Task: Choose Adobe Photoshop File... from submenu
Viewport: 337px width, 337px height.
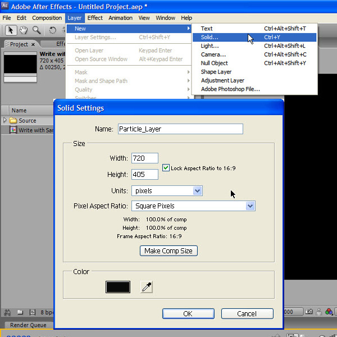Action: pyautogui.click(x=254, y=89)
